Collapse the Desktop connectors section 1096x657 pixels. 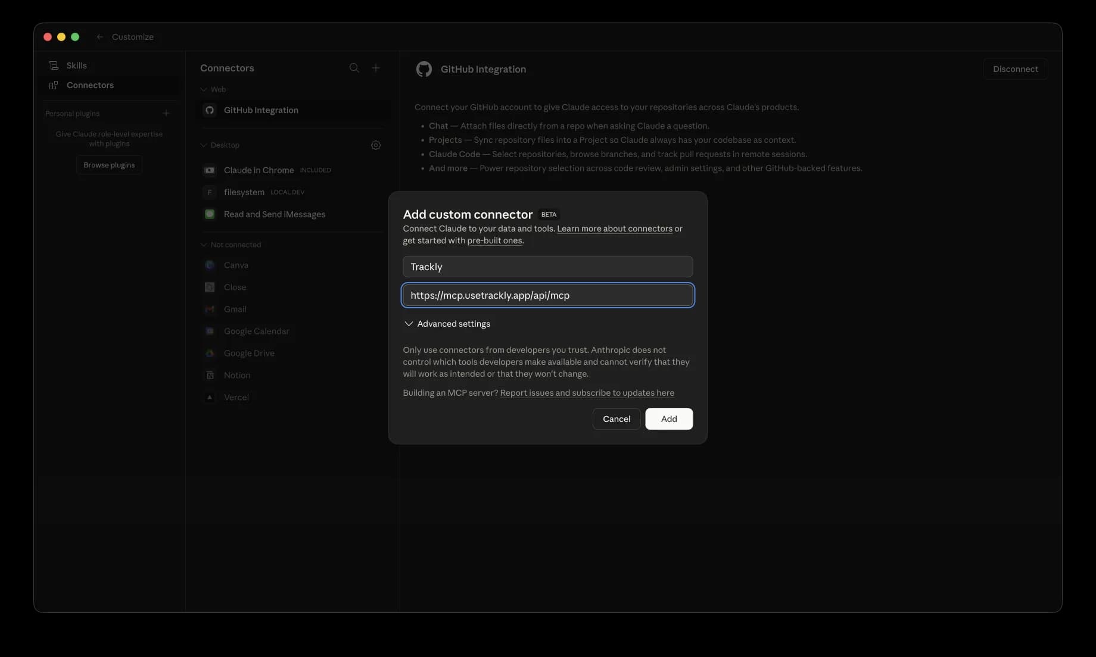pyautogui.click(x=203, y=145)
